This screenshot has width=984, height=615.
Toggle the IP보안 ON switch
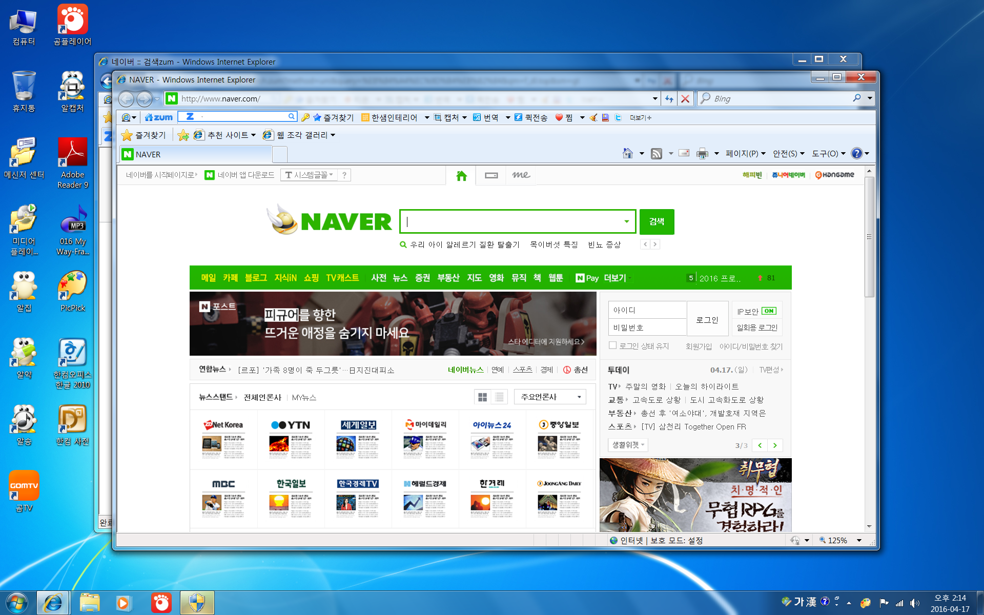[769, 311]
